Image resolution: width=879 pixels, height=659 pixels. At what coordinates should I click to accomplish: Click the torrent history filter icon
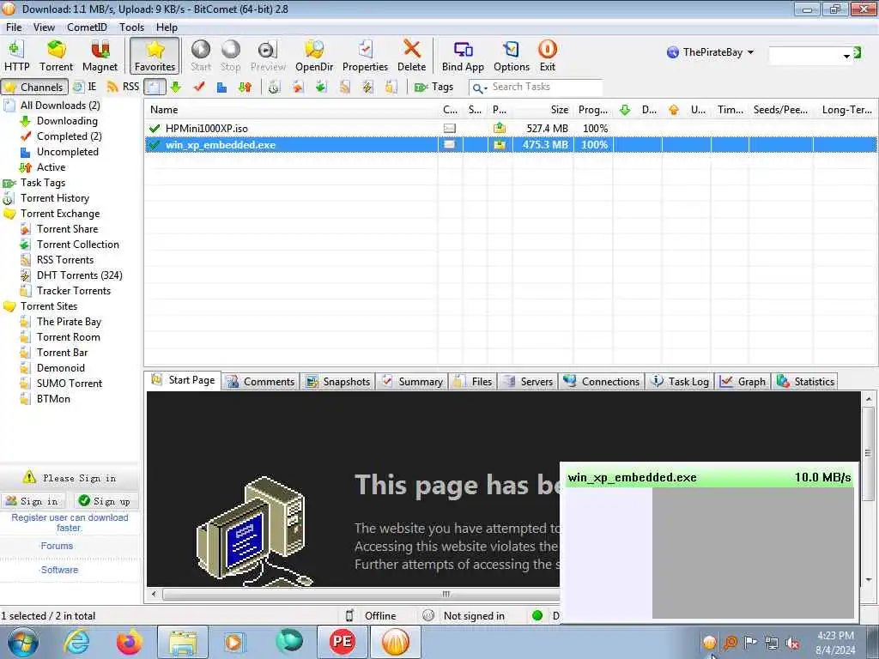pos(274,87)
